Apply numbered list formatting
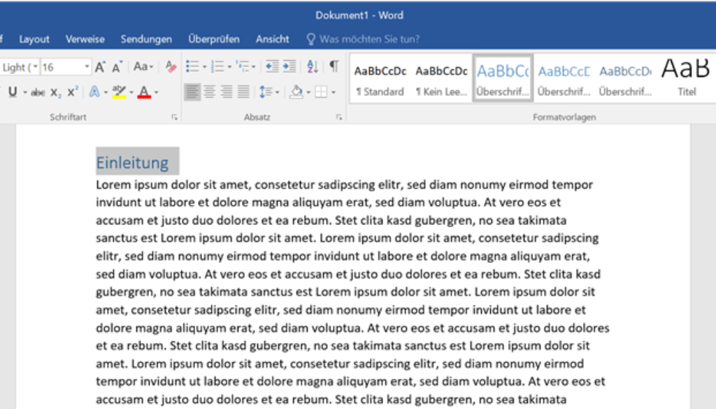This screenshot has height=409, width=716. [x=217, y=66]
